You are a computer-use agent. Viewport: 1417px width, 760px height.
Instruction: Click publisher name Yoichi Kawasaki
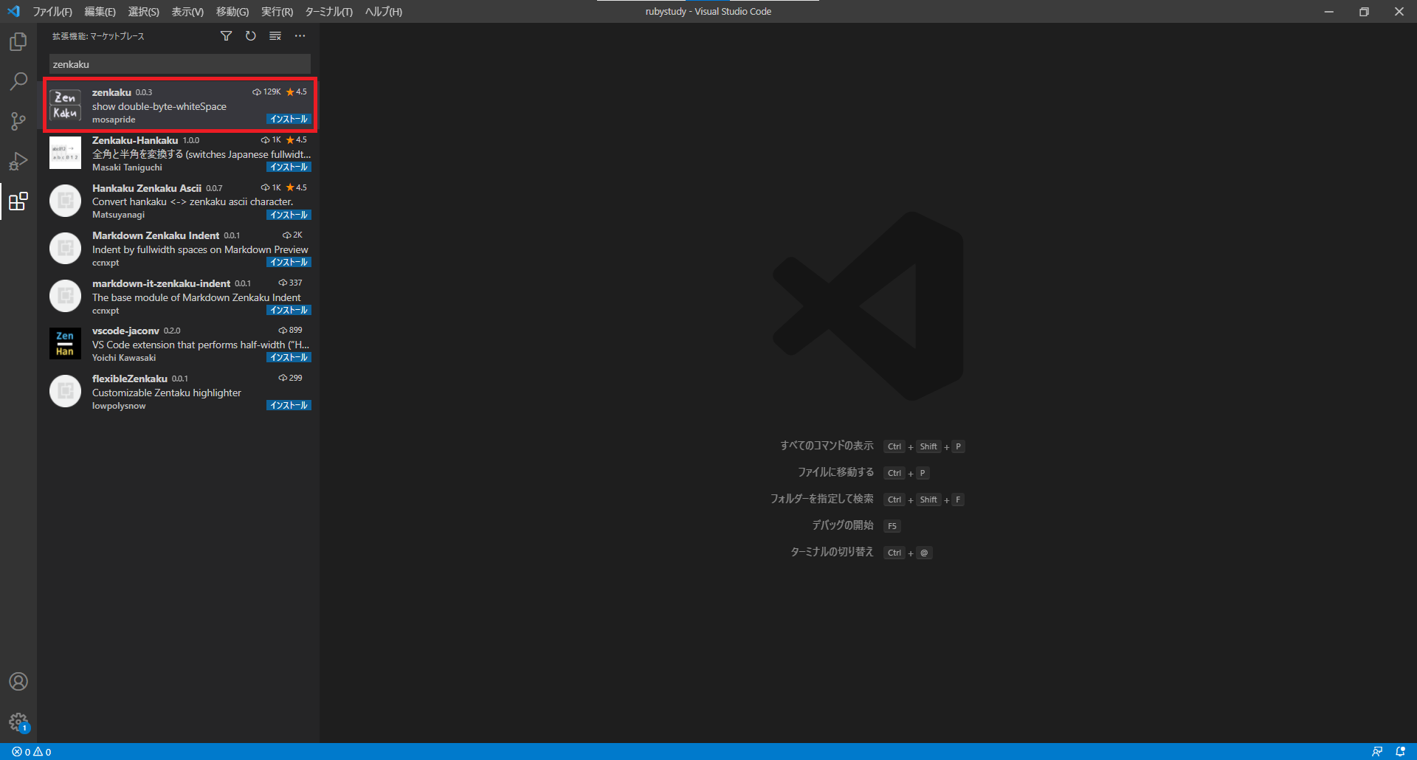point(124,358)
